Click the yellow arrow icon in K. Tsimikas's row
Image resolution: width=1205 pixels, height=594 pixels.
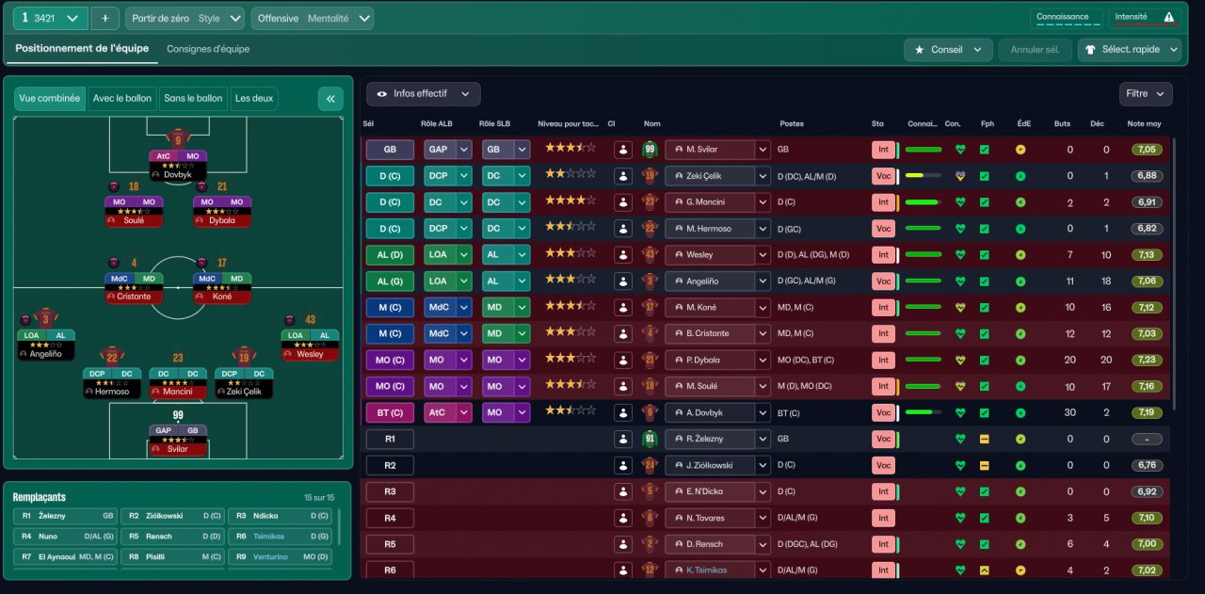pyautogui.click(x=985, y=570)
